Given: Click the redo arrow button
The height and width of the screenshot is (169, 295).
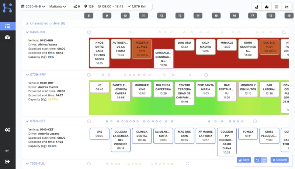Looking at the screenshot, I should pyautogui.click(x=264, y=160).
